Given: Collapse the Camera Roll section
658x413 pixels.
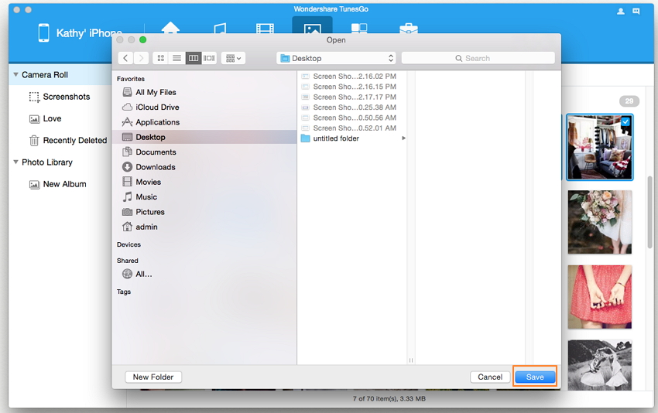Looking at the screenshot, I should click(x=15, y=75).
